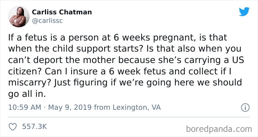
Task: Click the Lexington, VA location
Action: point(137,108)
